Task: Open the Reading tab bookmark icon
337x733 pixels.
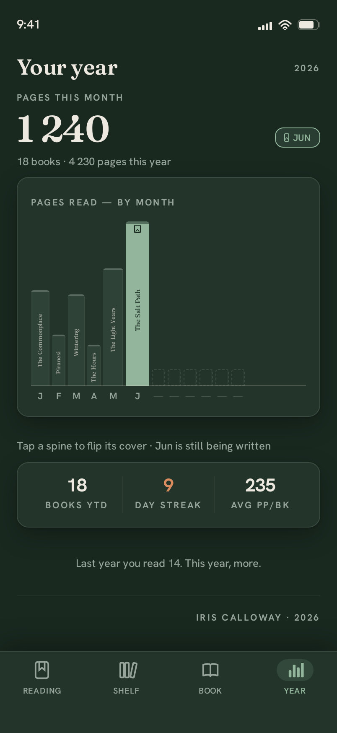Action: pyautogui.click(x=42, y=670)
